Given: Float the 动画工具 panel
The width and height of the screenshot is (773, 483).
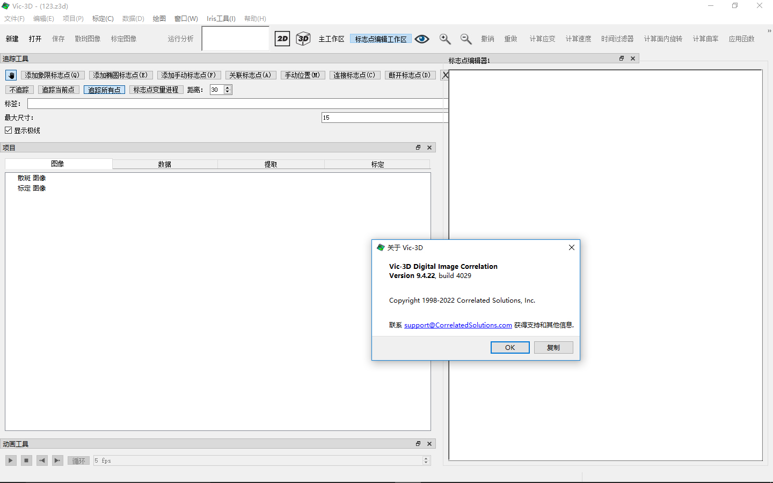Looking at the screenshot, I should (418, 444).
